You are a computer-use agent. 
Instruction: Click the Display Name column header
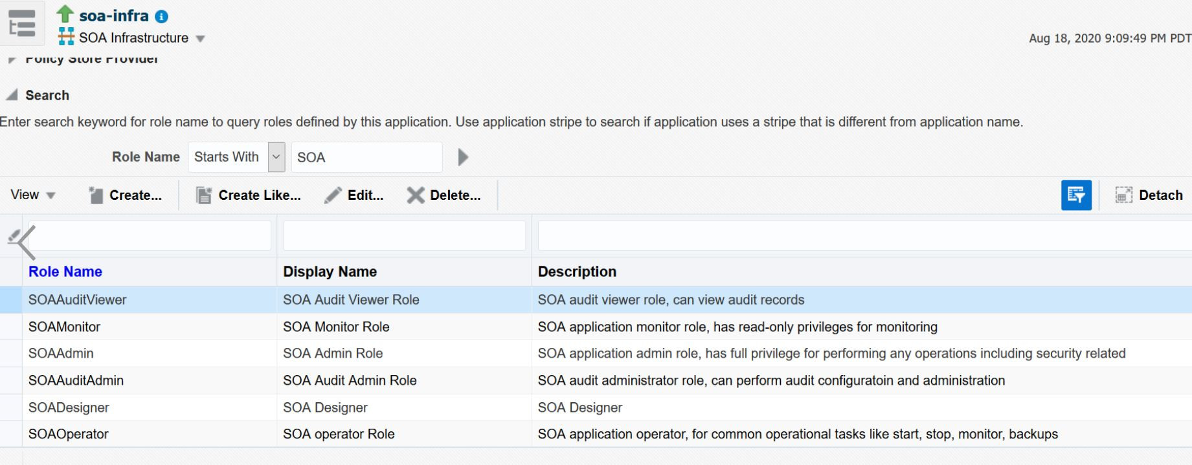tap(330, 272)
